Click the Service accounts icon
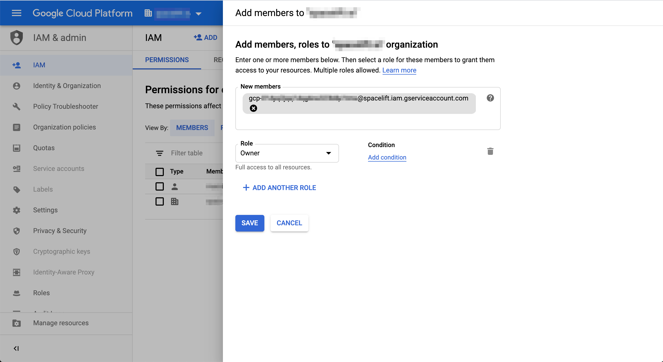663x362 pixels. 17,169
